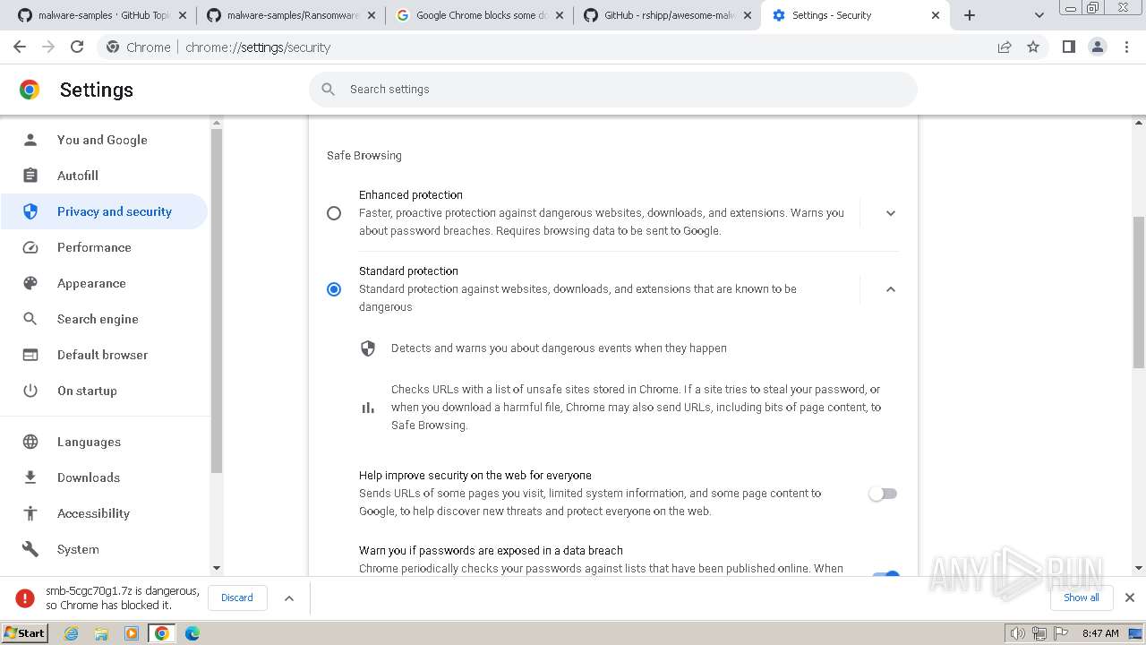Click the Downloads arrow icon in sidebar
Image resolution: width=1146 pixels, height=645 pixels.
pos(30,477)
